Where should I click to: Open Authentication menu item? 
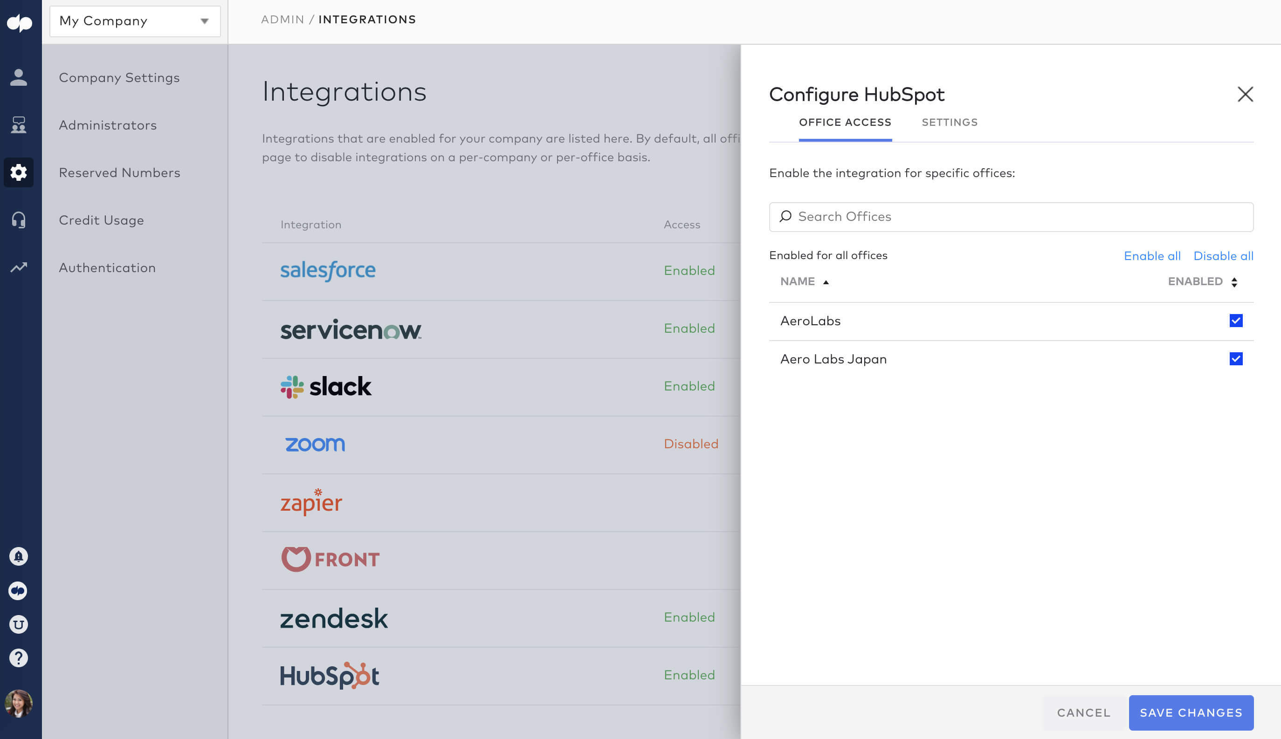point(107,268)
